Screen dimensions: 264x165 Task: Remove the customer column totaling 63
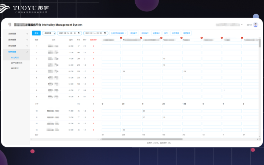pyautogui.click(x=222, y=38)
